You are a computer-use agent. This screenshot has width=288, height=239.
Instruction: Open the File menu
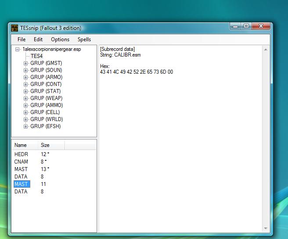22,39
